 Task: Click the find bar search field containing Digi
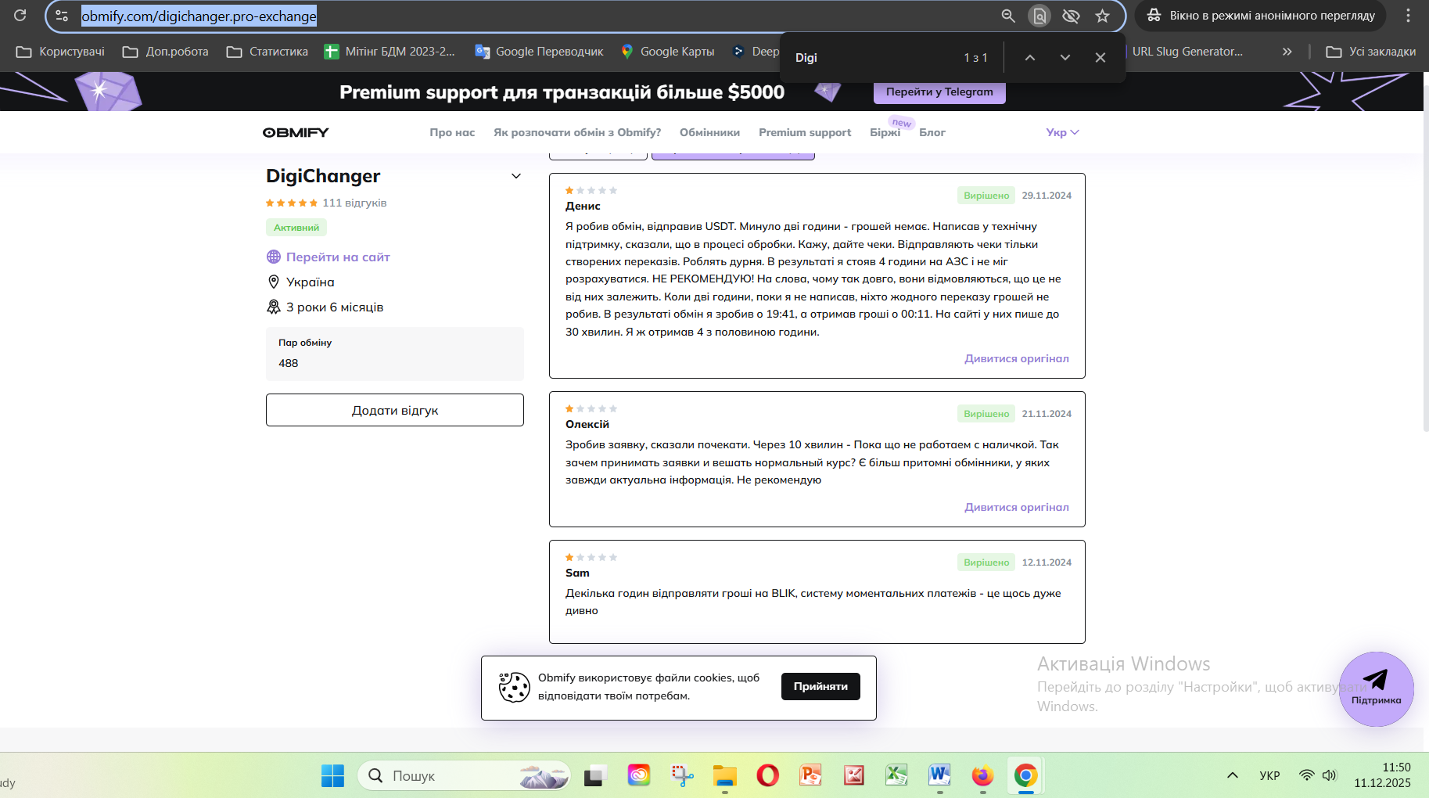(x=872, y=58)
